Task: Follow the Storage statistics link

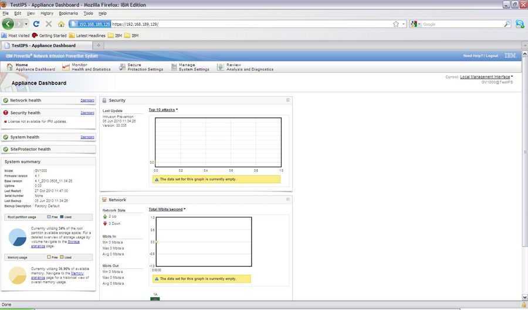Action: (73, 241)
